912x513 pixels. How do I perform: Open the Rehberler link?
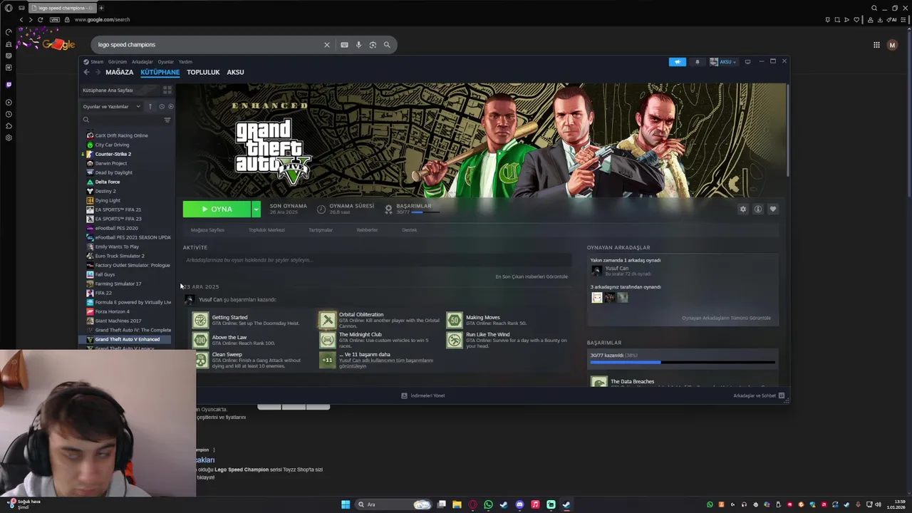point(367,230)
